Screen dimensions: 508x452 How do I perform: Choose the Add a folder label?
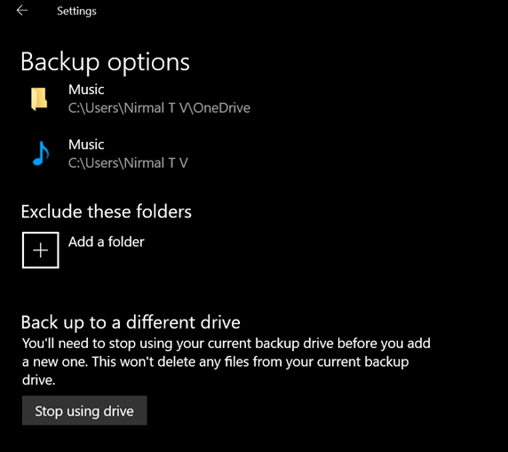(107, 242)
